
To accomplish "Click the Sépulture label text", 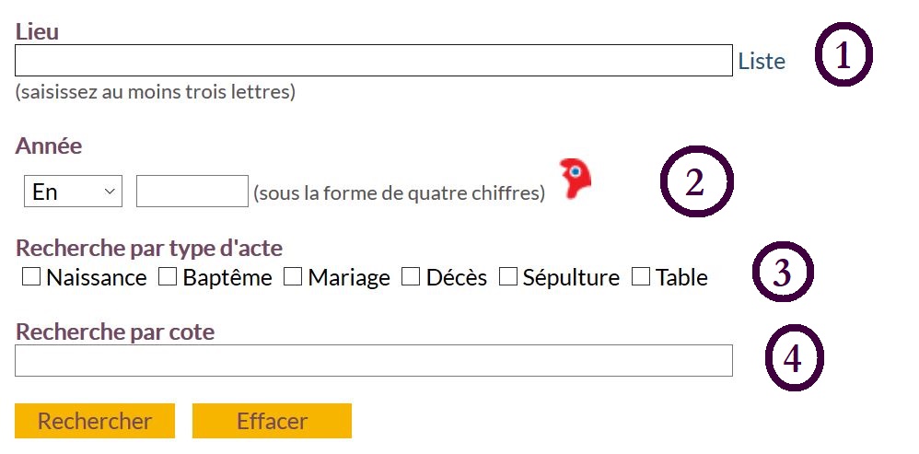I will (x=571, y=277).
